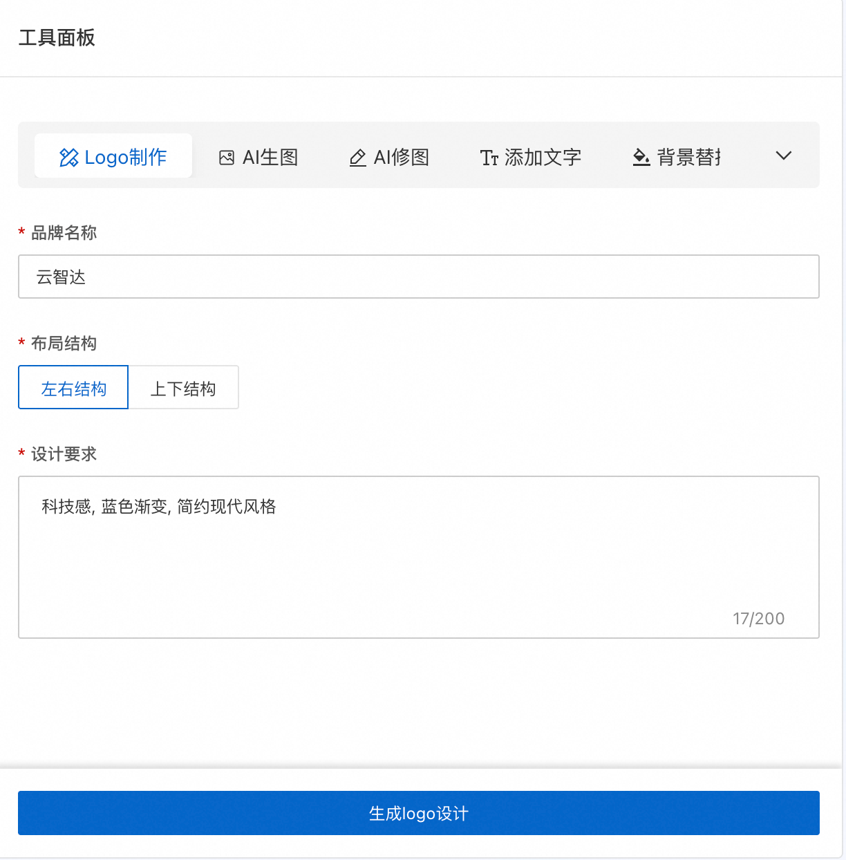Open the 背景替换 tab label
846x860 pixels.
point(688,158)
